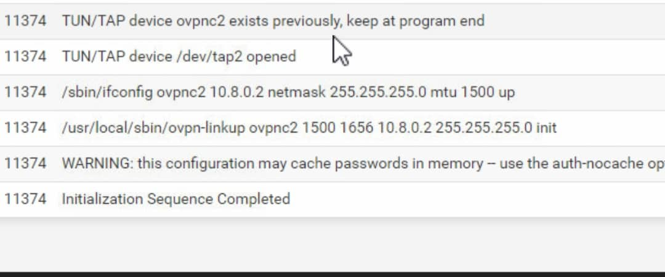Click PID 11374 beside the WARNING message

point(25,164)
